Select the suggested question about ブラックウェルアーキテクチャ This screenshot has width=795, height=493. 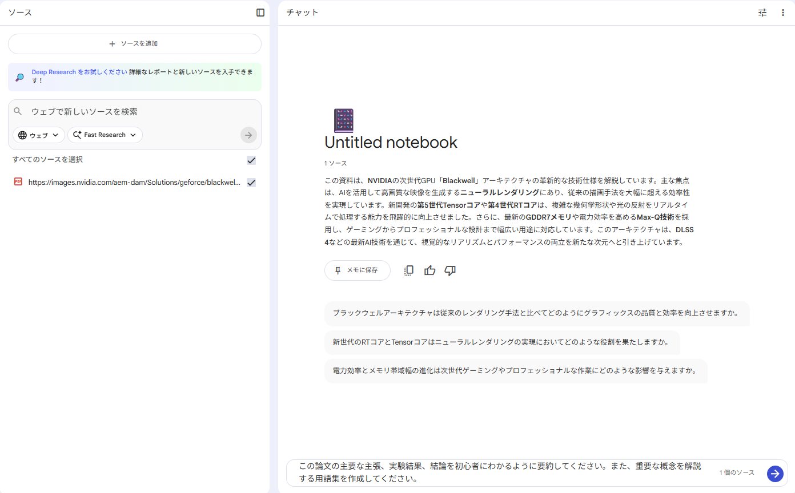pyautogui.click(x=537, y=313)
